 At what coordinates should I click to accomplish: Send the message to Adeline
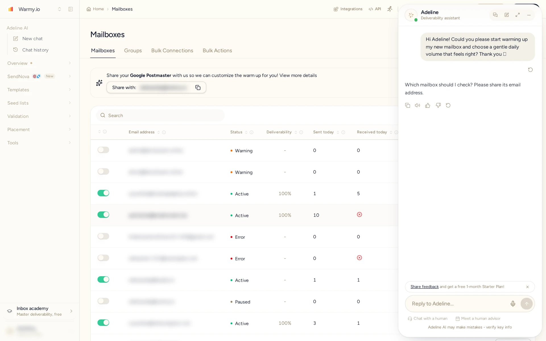tap(527, 304)
